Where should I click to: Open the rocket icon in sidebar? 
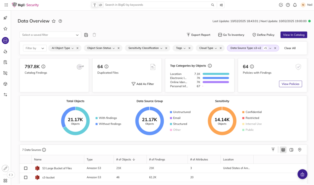pyautogui.click(x=6, y=18)
